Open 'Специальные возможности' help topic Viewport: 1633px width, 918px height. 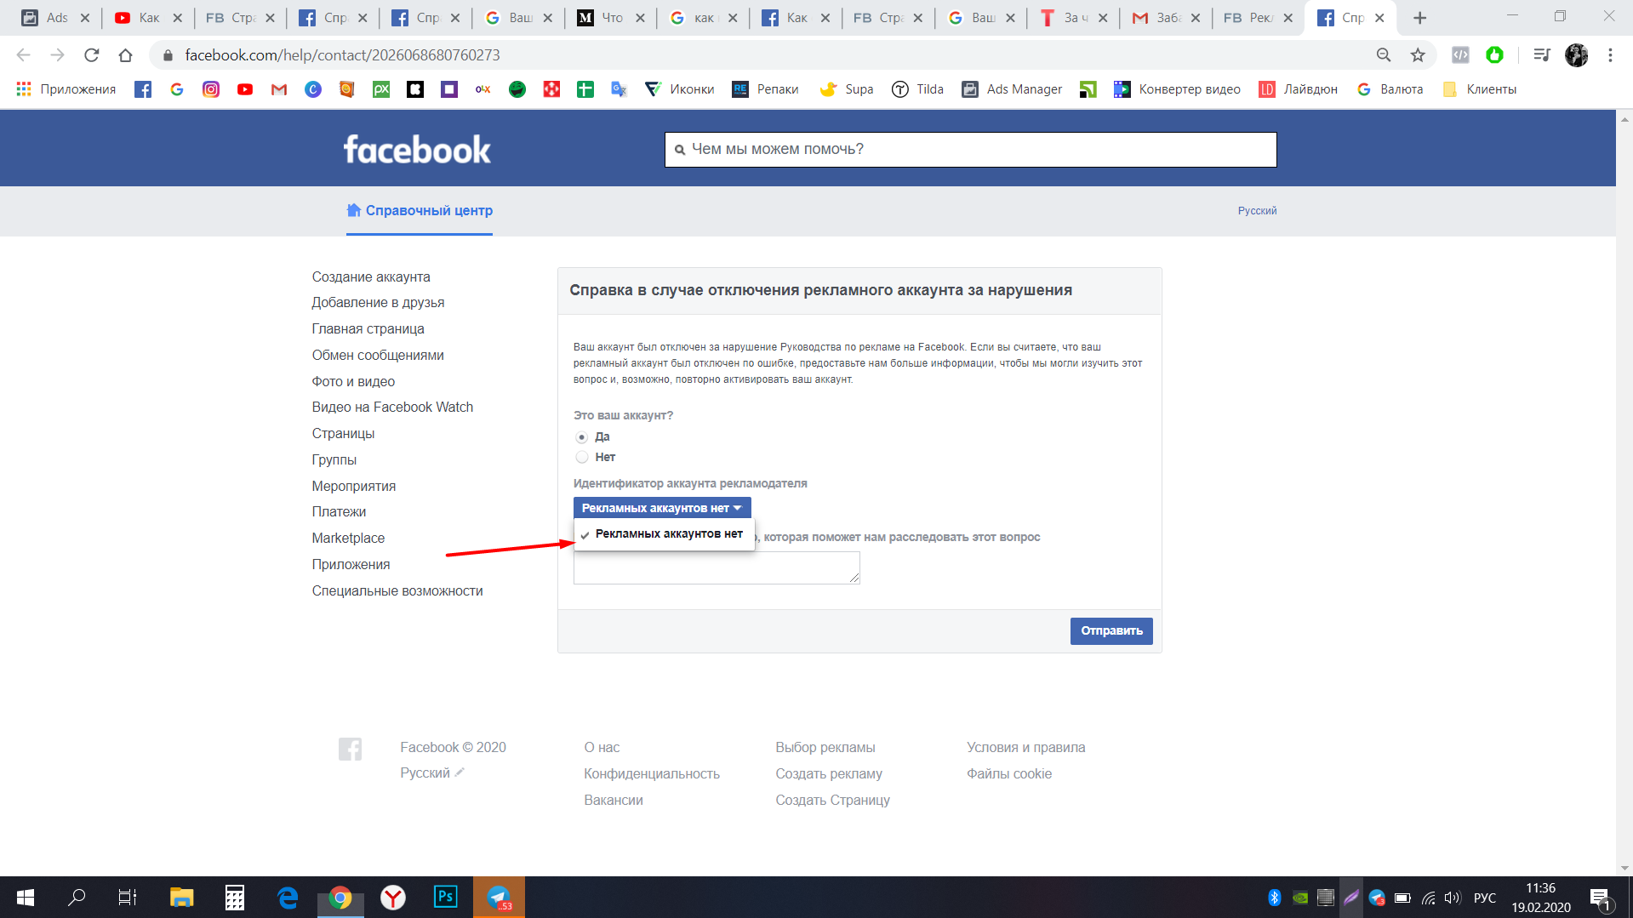pyautogui.click(x=397, y=591)
